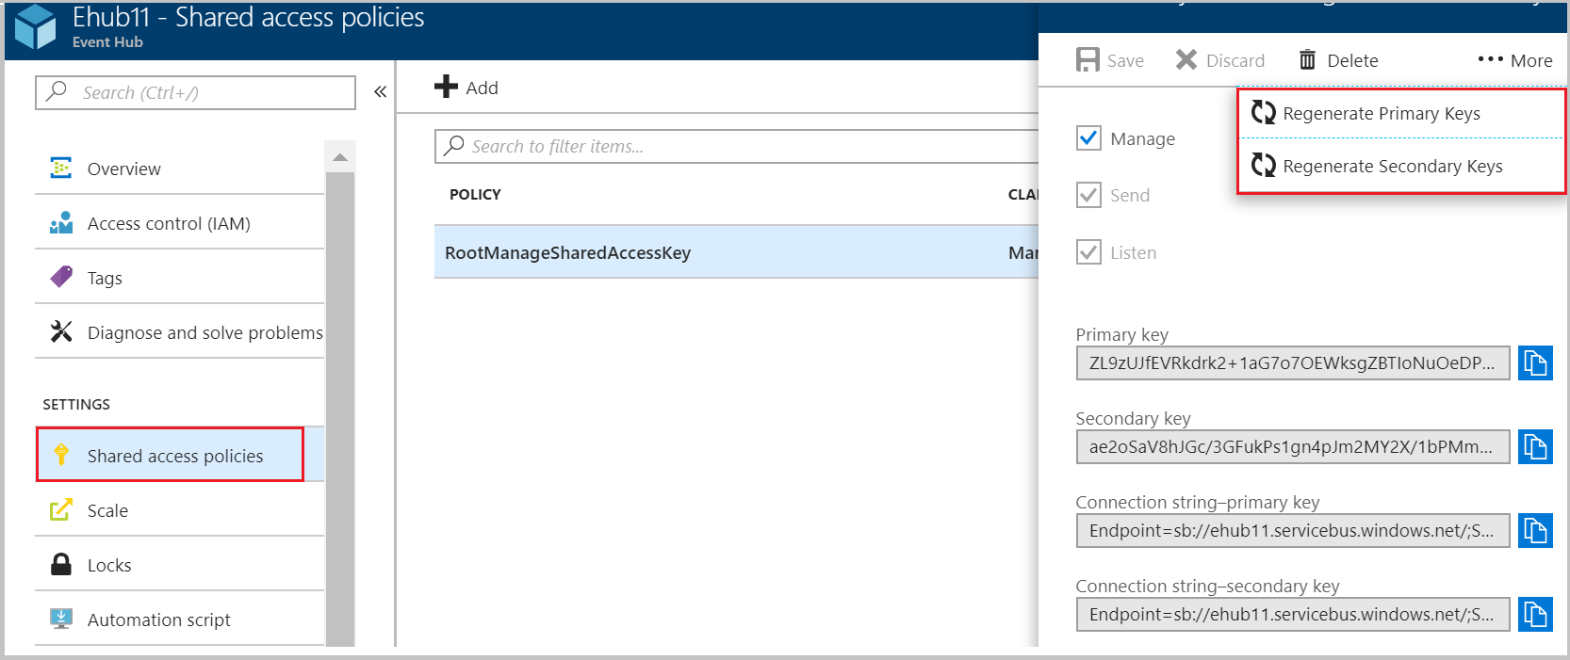This screenshot has height=660, width=1570.
Task: Collapse the left navigation menu
Action: 380,92
